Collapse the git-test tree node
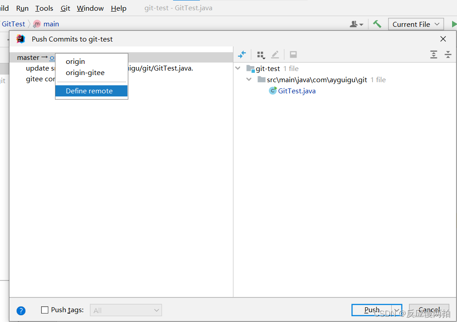Image resolution: width=457 pixels, height=322 pixels. point(237,68)
